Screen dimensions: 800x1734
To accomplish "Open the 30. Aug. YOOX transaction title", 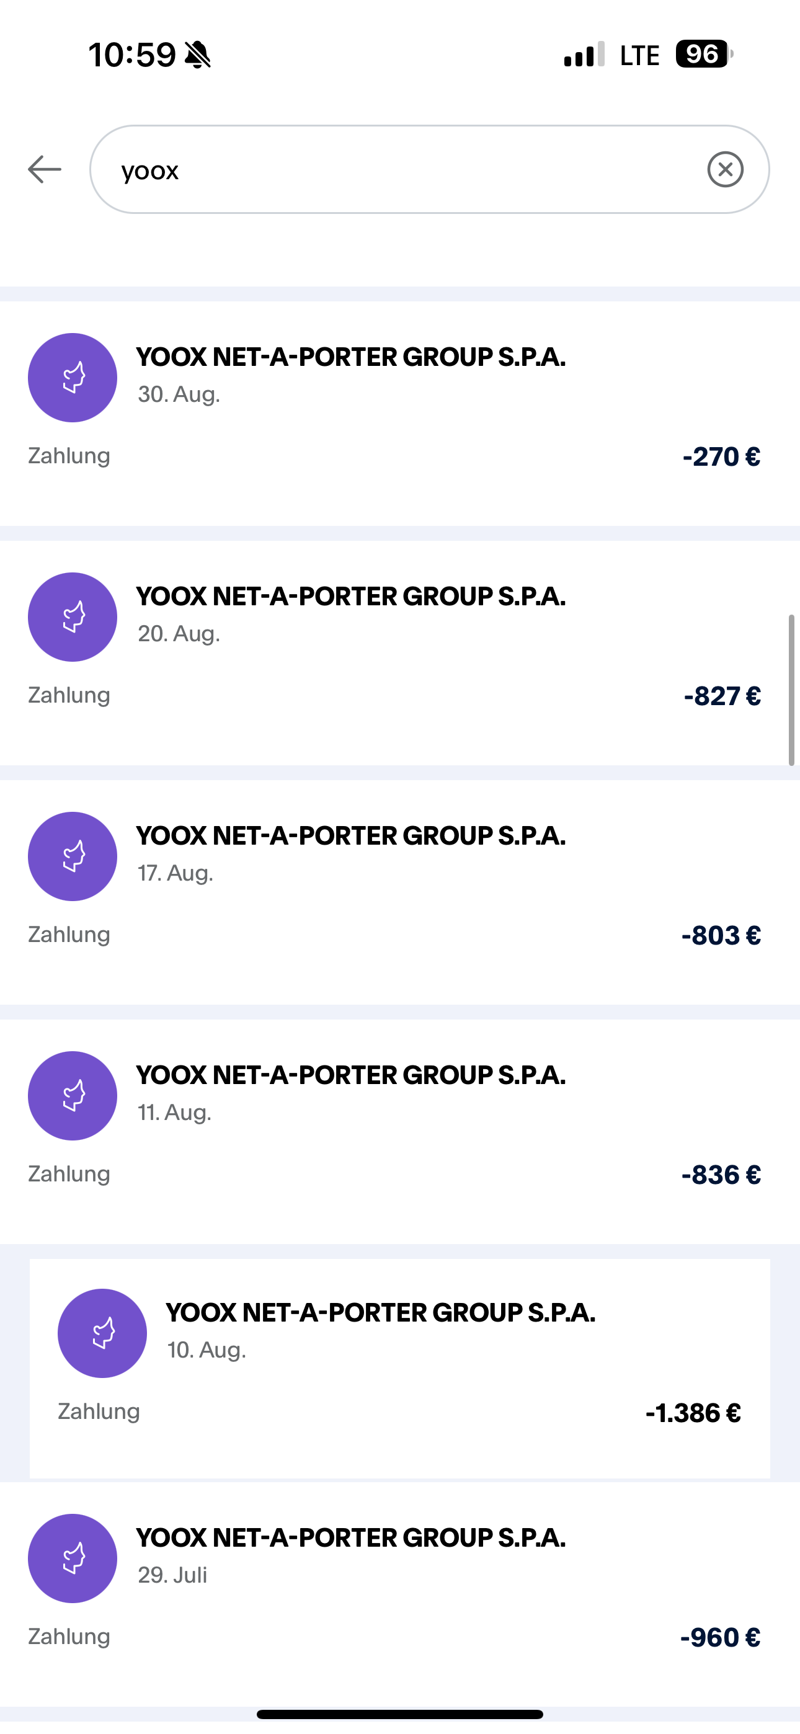I will click(350, 357).
